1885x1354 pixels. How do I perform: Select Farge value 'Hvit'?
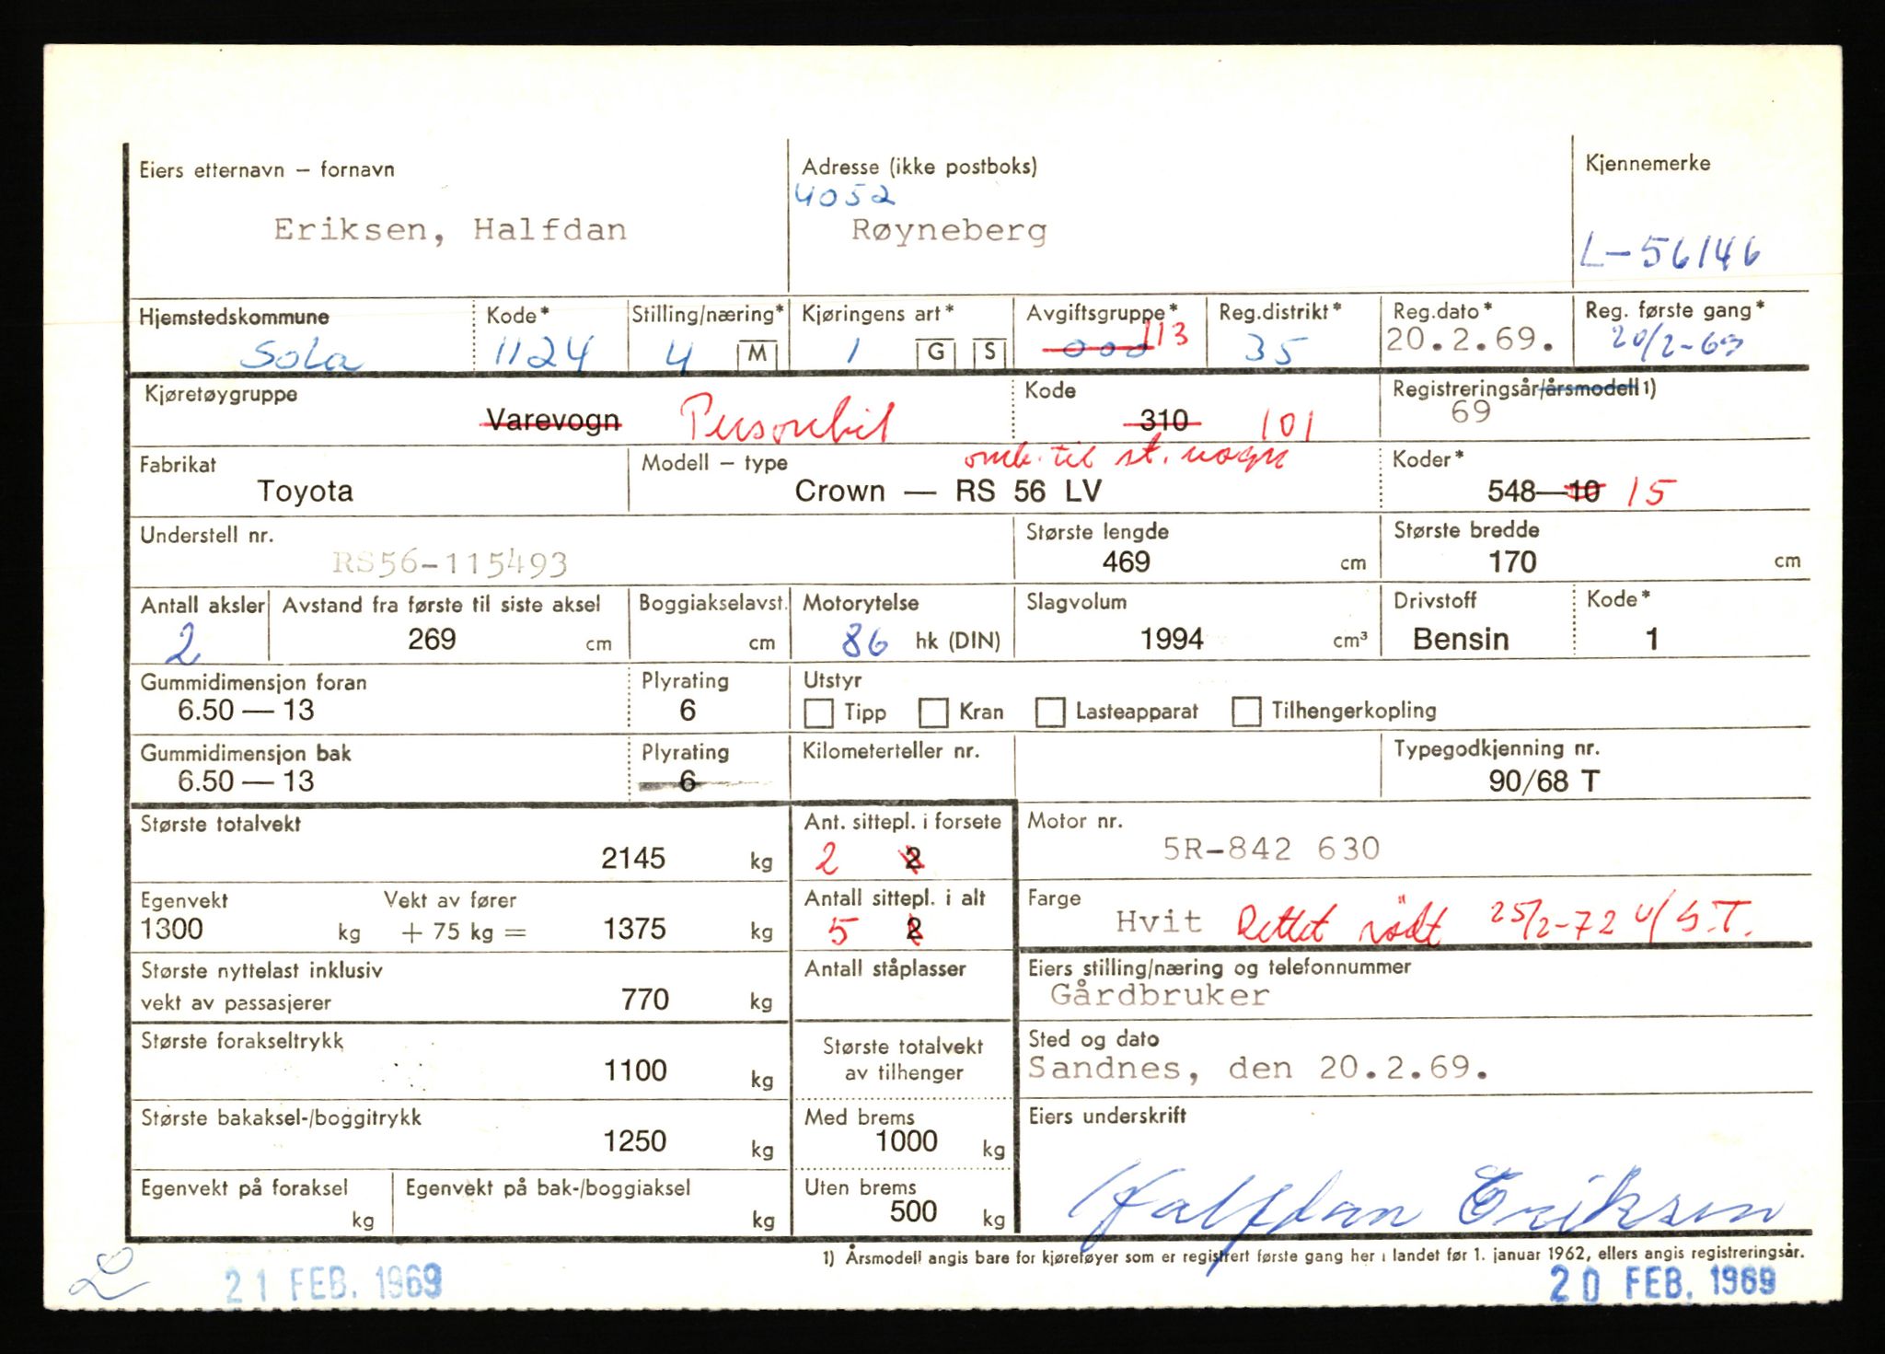coord(1159,920)
